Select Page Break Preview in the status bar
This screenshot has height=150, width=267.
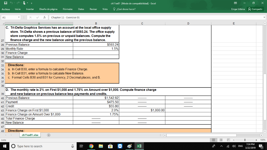click(x=228, y=140)
